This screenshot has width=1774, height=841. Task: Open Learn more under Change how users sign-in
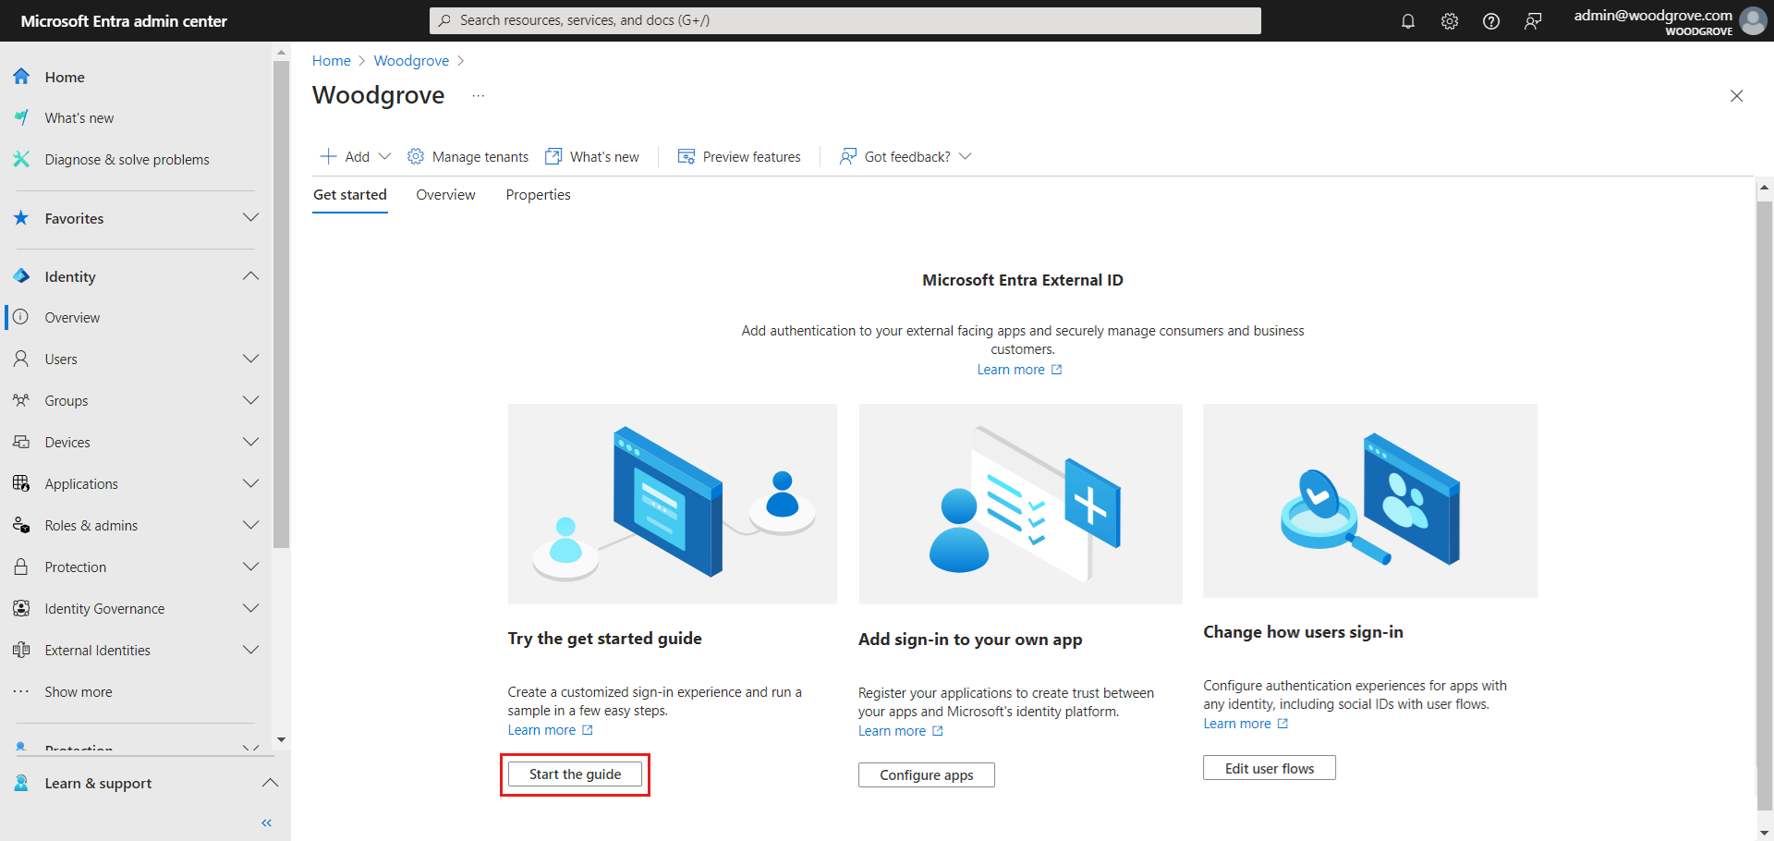[x=1245, y=724]
